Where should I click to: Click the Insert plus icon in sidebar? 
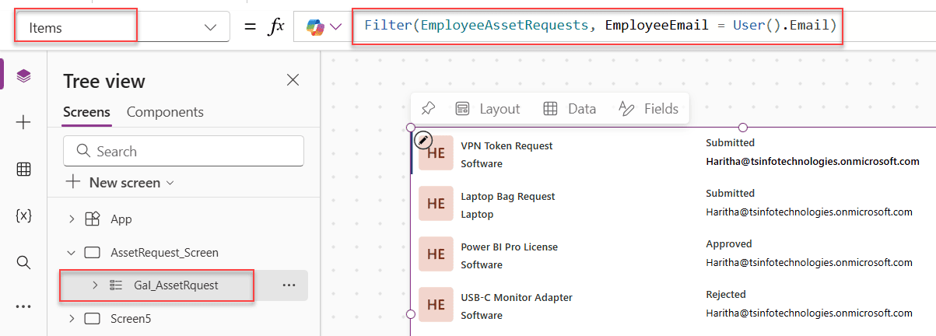(23, 122)
